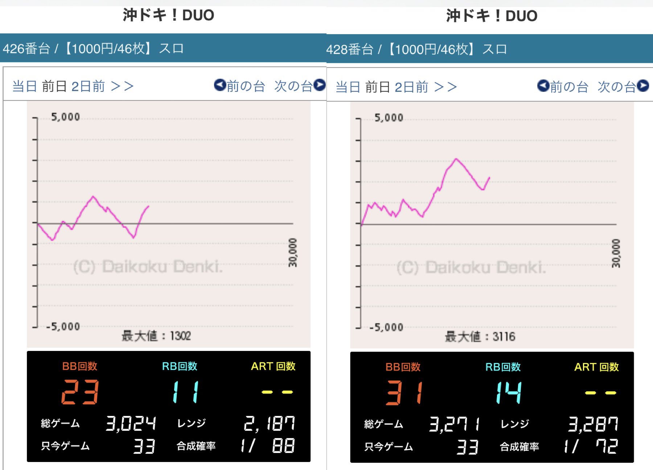Click previous machine arrow icon on 428 panel
The image size is (653, 470).
pyautogui.click(x=543, y=86)
